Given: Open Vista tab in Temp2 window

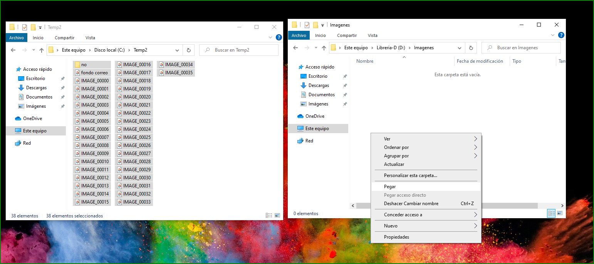Looking at the screenshot, I should tap(90, 38).
